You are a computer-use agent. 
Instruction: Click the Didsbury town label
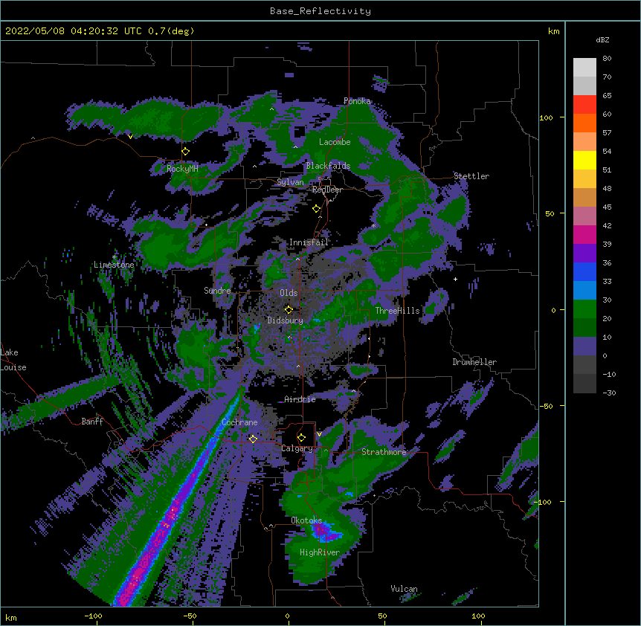[x=286, y=320]
